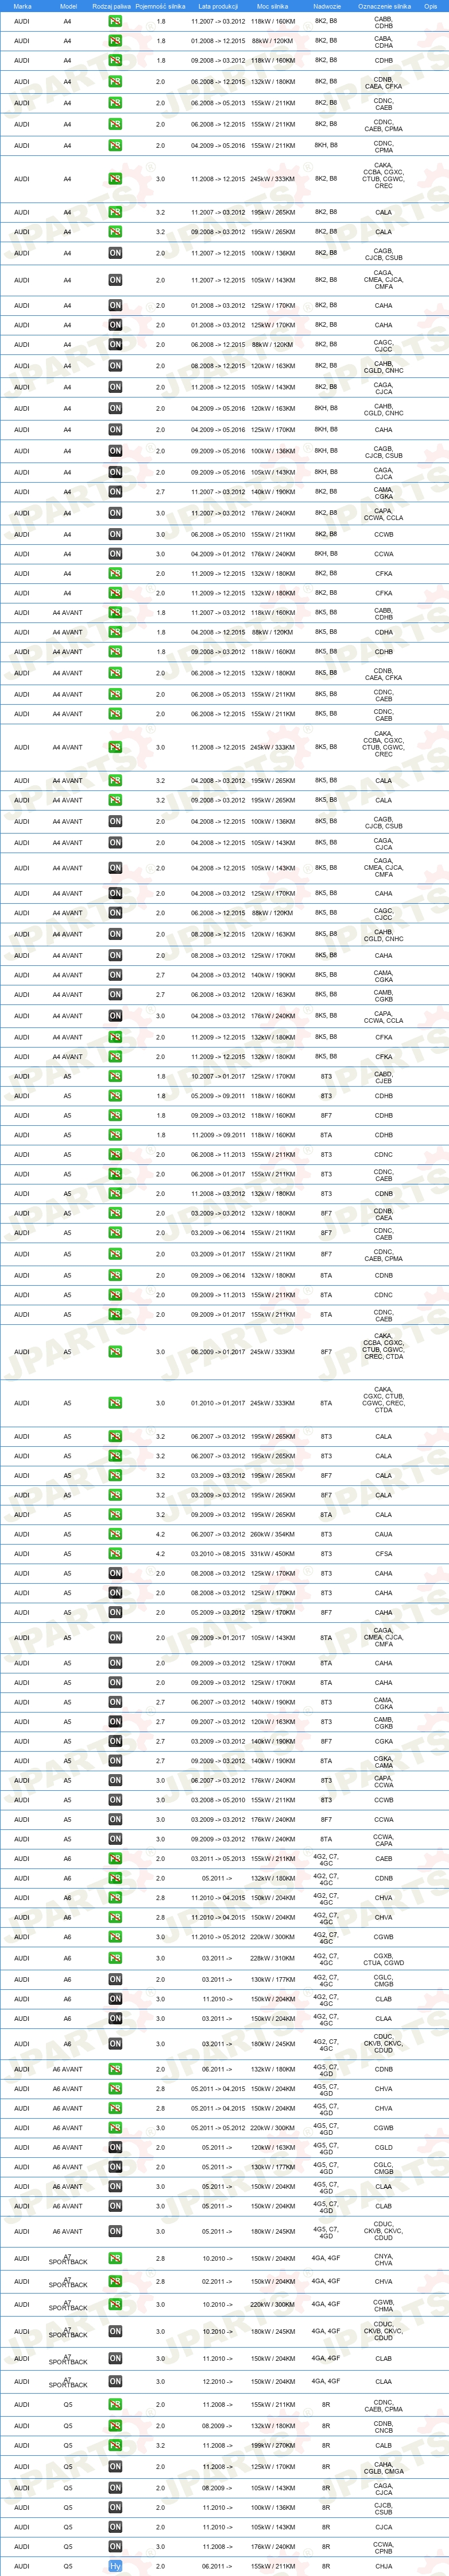Click PB petrol icon in A7 Sportback 220kW/300KM row
Screen dimensions: 449x2576
tap(115, 2304)
